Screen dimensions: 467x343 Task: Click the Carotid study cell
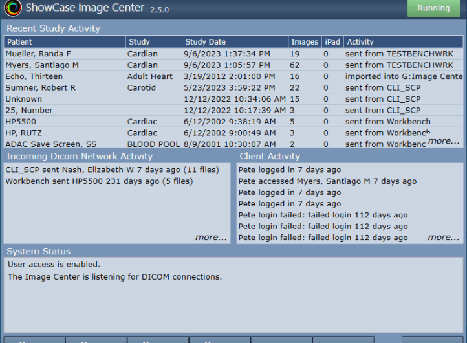pos(142,87)
